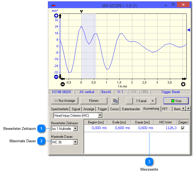
Task: Click the copy to clipboard icon button
Action: (115, 101)
